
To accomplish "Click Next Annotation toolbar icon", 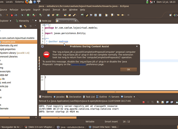I will point(106,15).
